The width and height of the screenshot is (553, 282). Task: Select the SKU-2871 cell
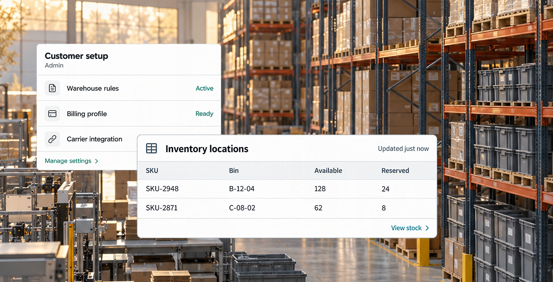click(162, 208)
